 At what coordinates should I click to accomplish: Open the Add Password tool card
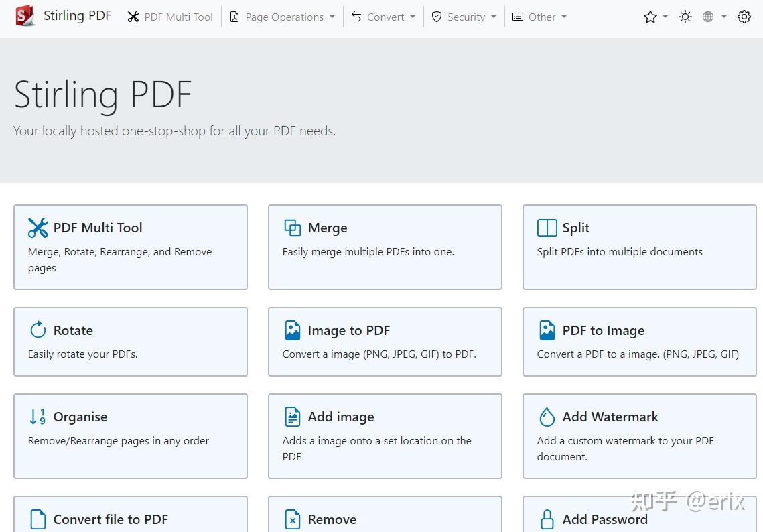605,519
